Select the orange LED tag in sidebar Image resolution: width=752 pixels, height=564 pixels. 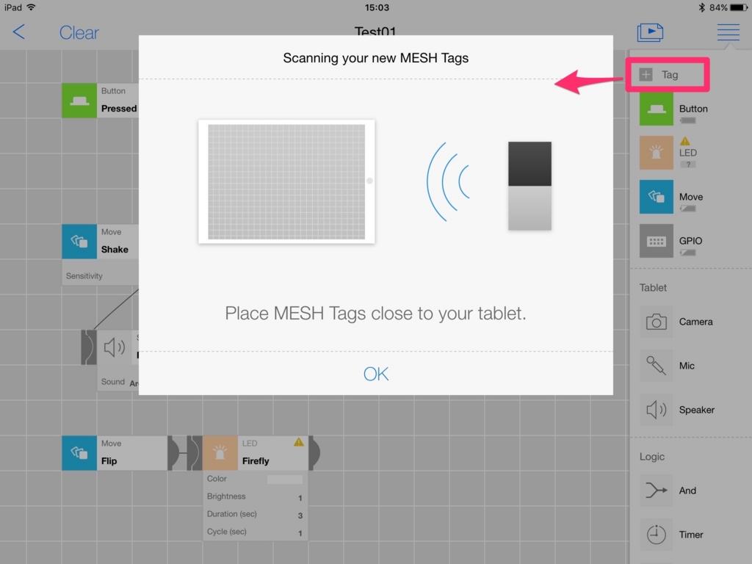point(656,153)
